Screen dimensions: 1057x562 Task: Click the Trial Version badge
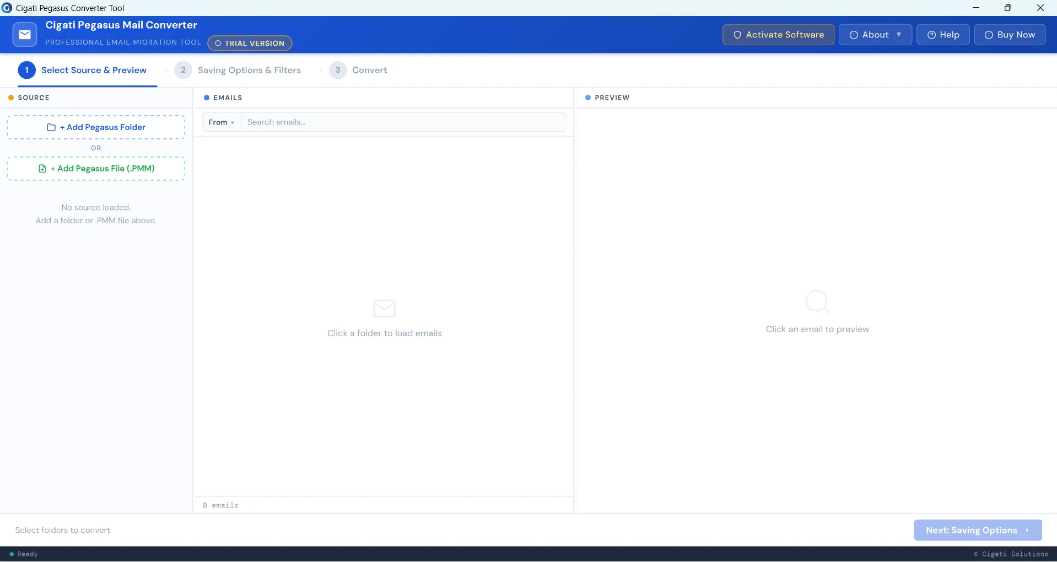point(250,43)
